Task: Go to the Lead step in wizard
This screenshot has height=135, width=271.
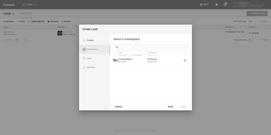Action: point(89,58)
